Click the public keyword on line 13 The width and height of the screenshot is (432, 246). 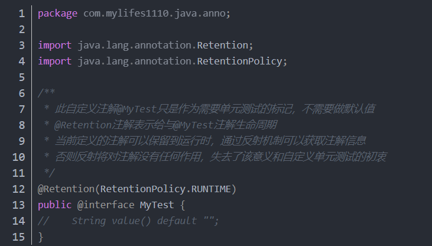pyautogui.click(x=55, y=205)
